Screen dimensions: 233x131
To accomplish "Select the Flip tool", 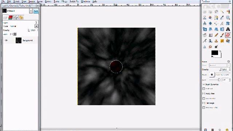I will point(222,29).
